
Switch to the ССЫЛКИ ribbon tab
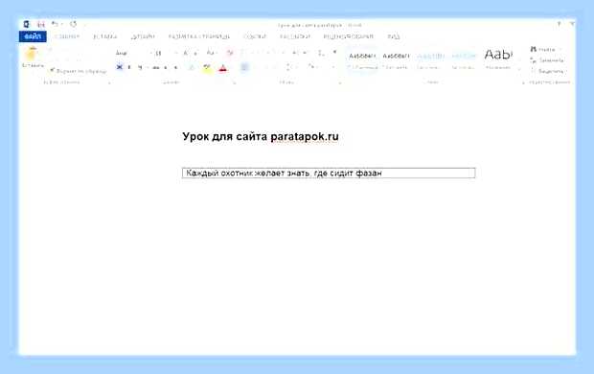coord(255,36)
